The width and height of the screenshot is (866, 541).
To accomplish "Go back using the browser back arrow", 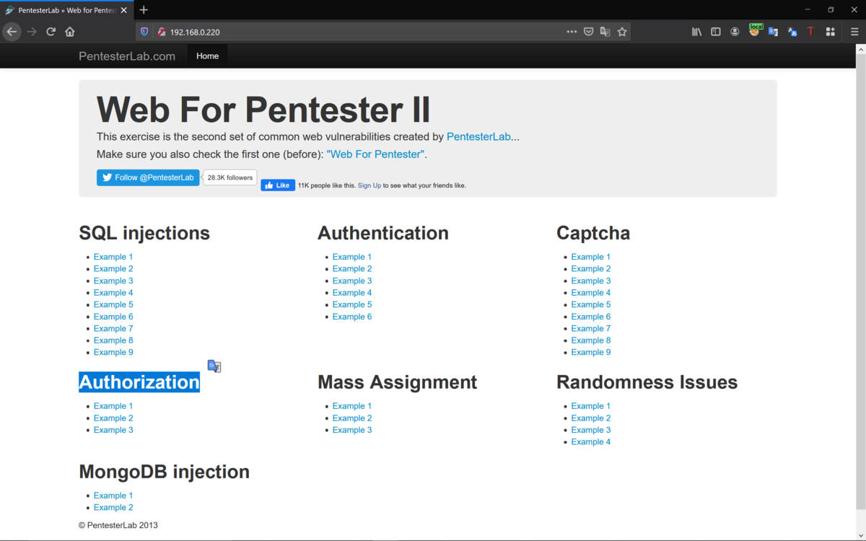I will [12, 32].
